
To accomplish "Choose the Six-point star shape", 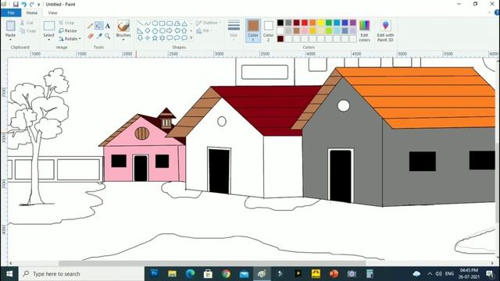I will [162, 38].
